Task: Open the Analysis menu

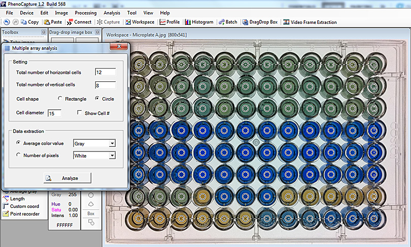Action: [112, 13]
